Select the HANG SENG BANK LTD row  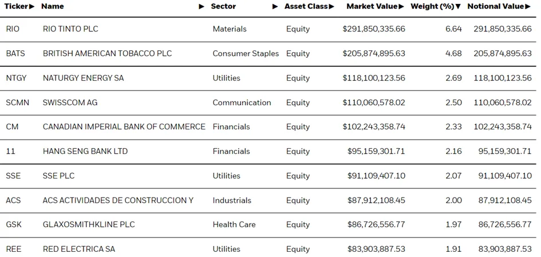coord(270,152)
